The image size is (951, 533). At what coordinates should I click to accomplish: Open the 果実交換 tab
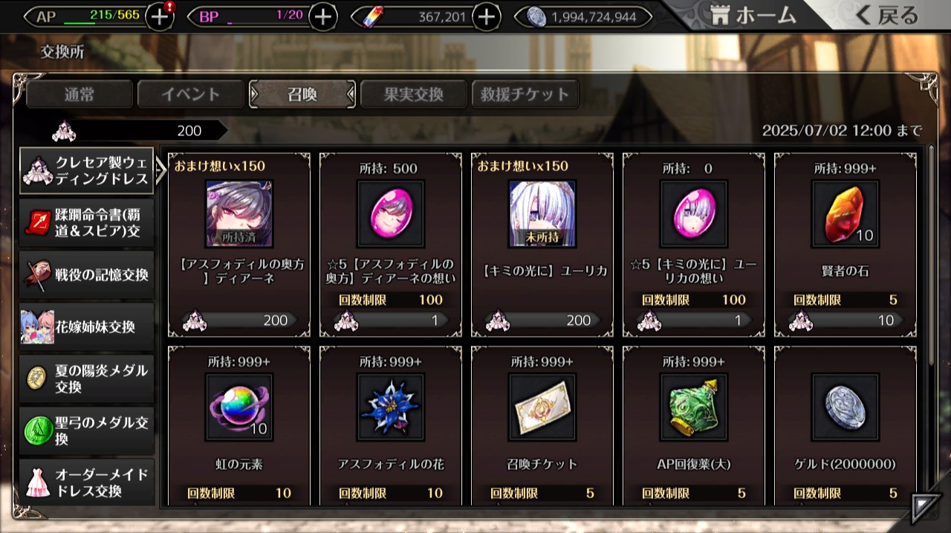click(414, 94)
